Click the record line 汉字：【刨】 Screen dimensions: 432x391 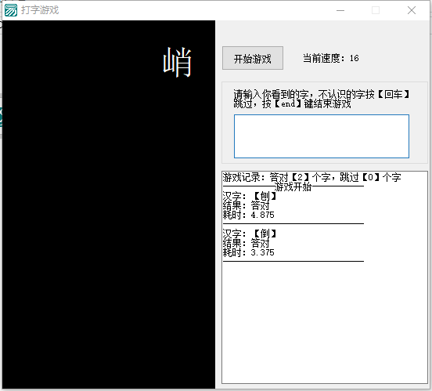[250, 196]
